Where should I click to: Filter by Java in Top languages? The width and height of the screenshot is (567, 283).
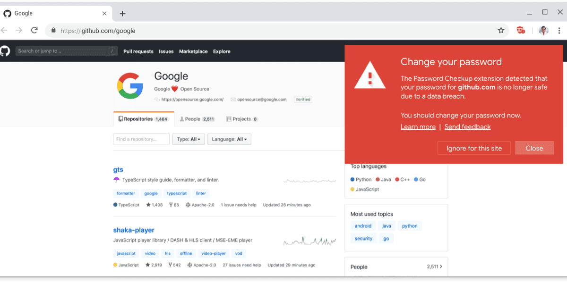click(383, 180)
